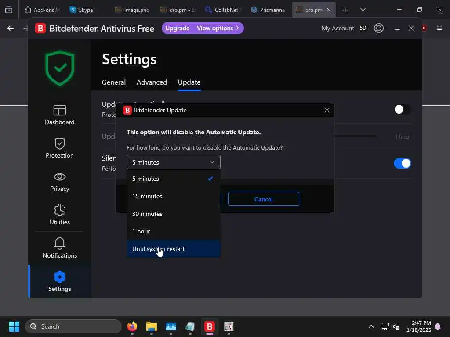This screenshot has height=337, width=450.
Task: Click Cancel in the update dialog
Action: pos(264,199)
